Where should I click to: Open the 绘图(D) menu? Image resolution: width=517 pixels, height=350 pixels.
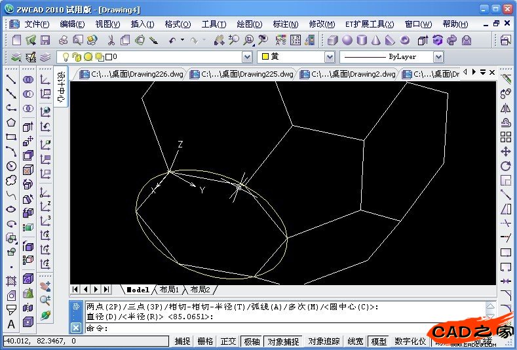[249, 24]
